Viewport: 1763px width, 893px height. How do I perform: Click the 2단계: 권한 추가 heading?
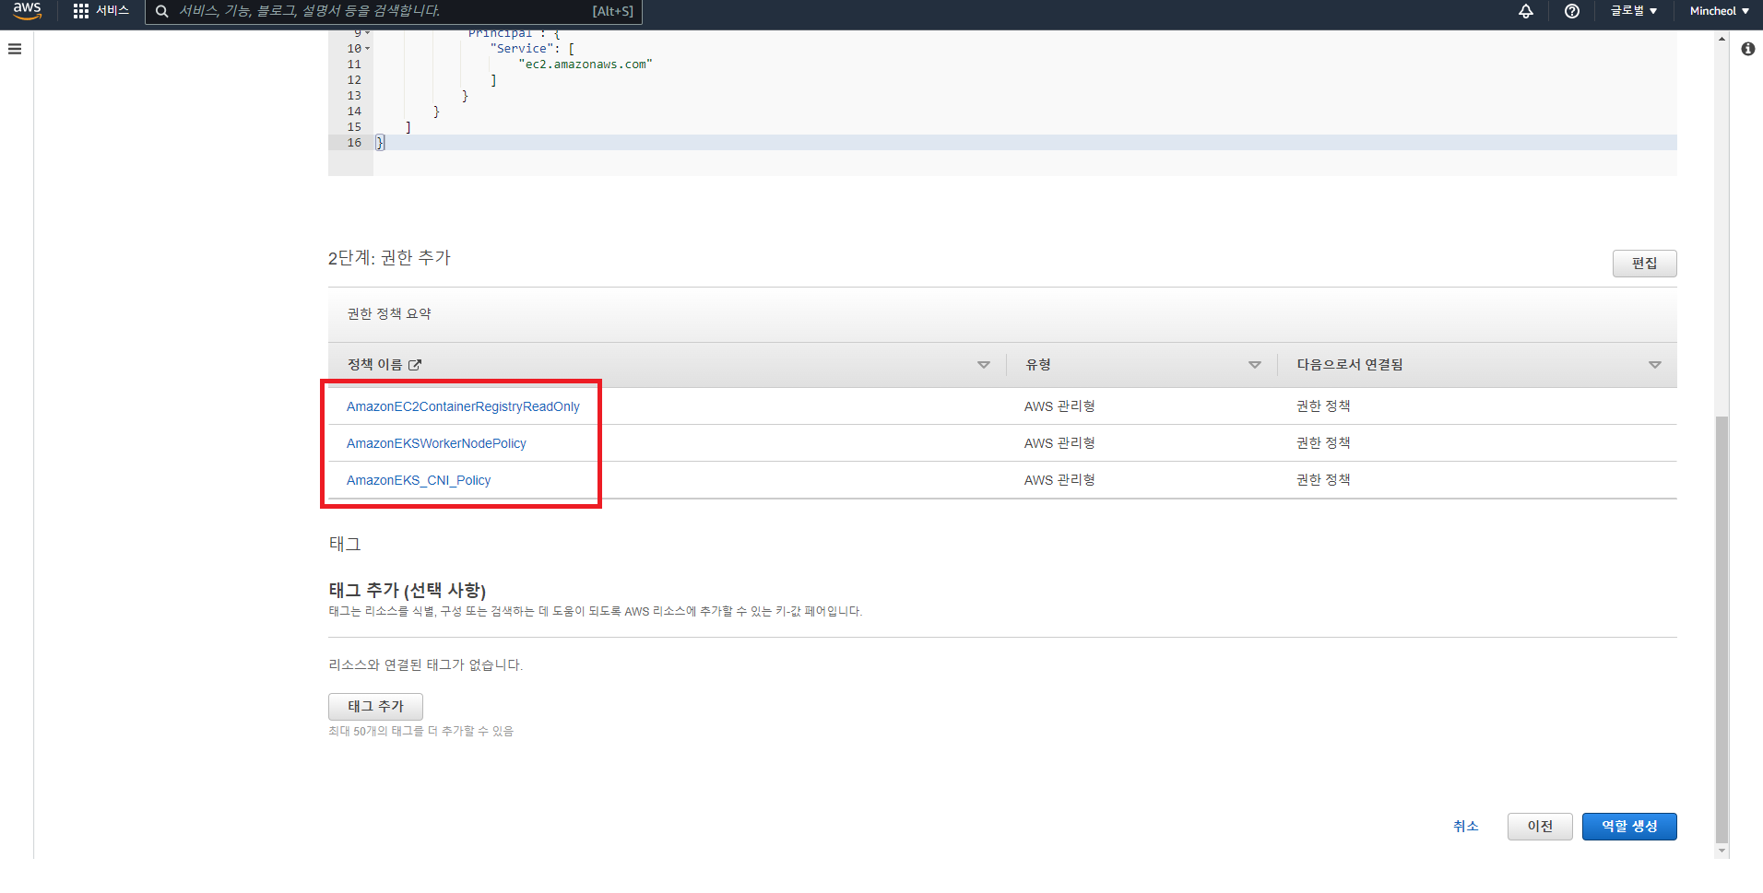[389, 258]
